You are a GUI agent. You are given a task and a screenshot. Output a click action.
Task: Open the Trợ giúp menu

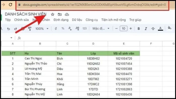click(x=135, y=20)
